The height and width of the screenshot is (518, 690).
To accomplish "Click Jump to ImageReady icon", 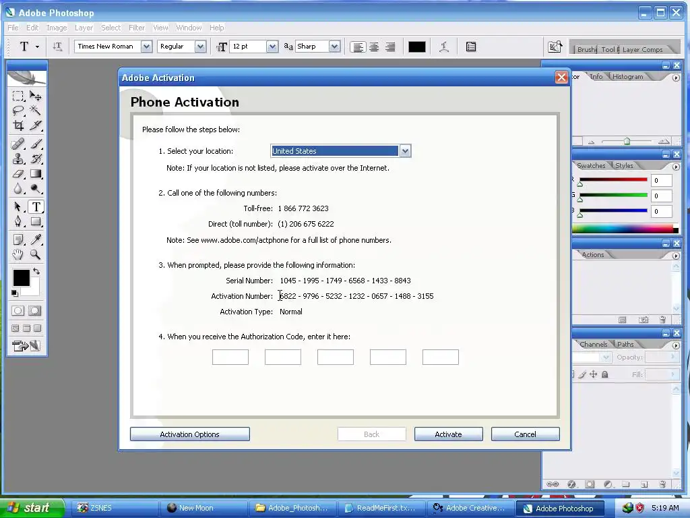I will click(26, 346).
